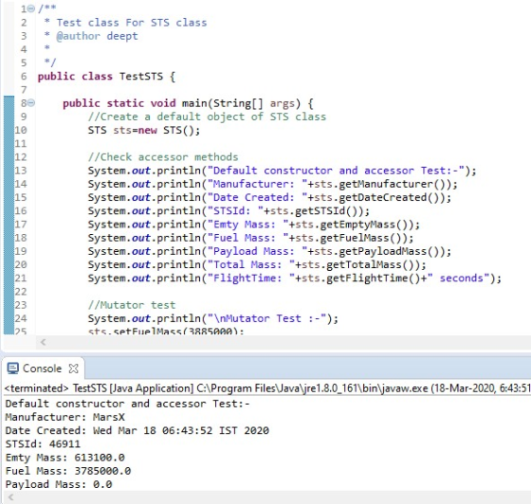The width and height of the screenshot is (531, 504).
Task: Click println line with getSTSId()
Action: pyautogui.click(x=229, y=211)
